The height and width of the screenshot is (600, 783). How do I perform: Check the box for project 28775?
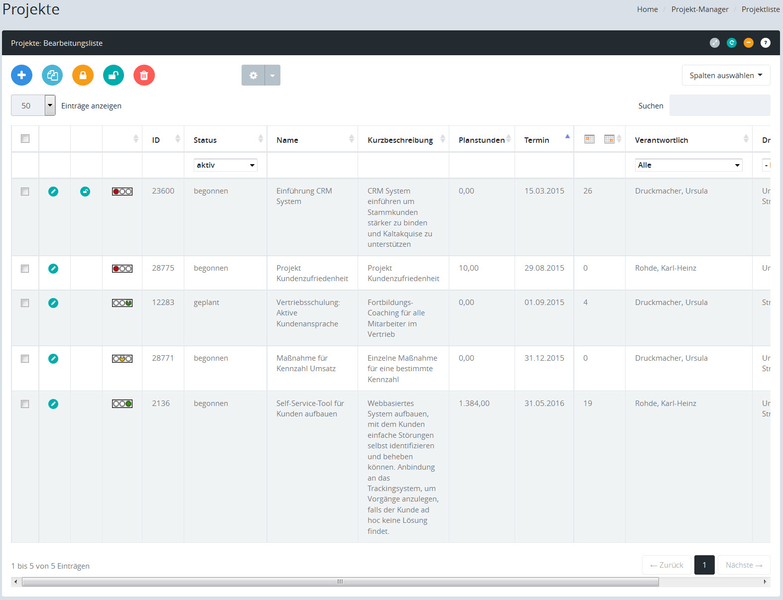(25, 269)
